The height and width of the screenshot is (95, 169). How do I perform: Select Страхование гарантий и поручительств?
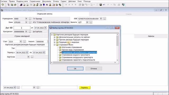78,60
